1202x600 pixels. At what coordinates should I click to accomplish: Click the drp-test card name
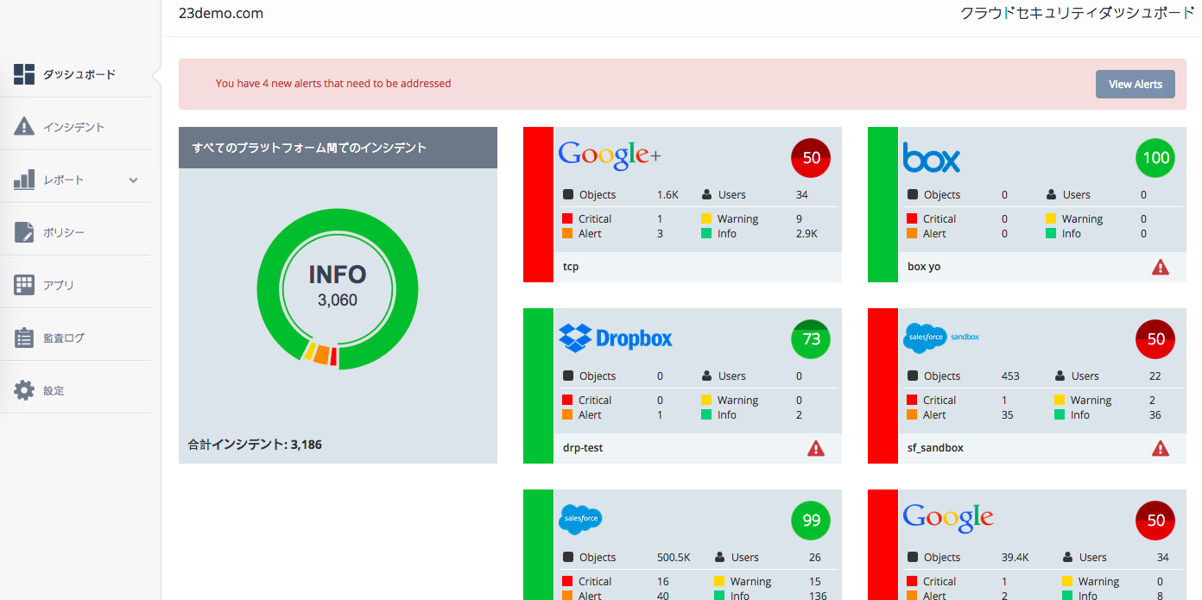(583, 448)
